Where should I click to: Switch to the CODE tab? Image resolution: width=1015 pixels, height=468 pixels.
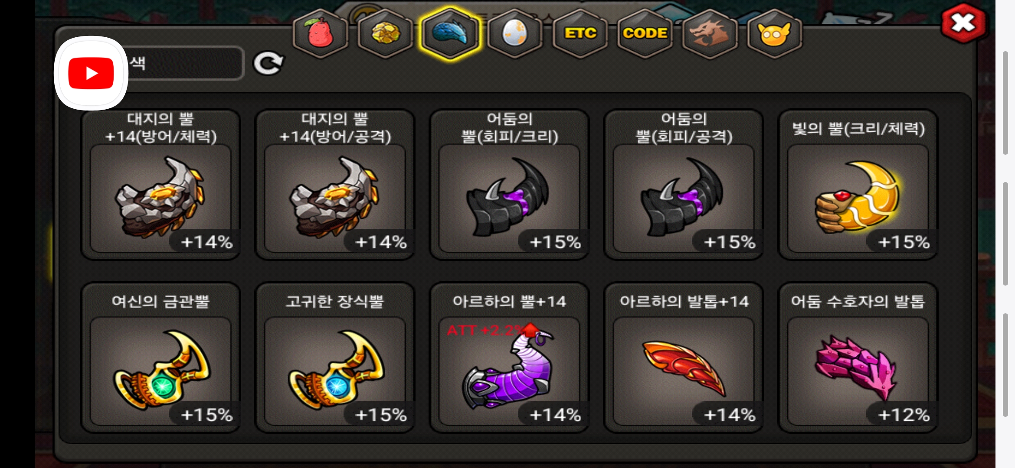[645, 33]
